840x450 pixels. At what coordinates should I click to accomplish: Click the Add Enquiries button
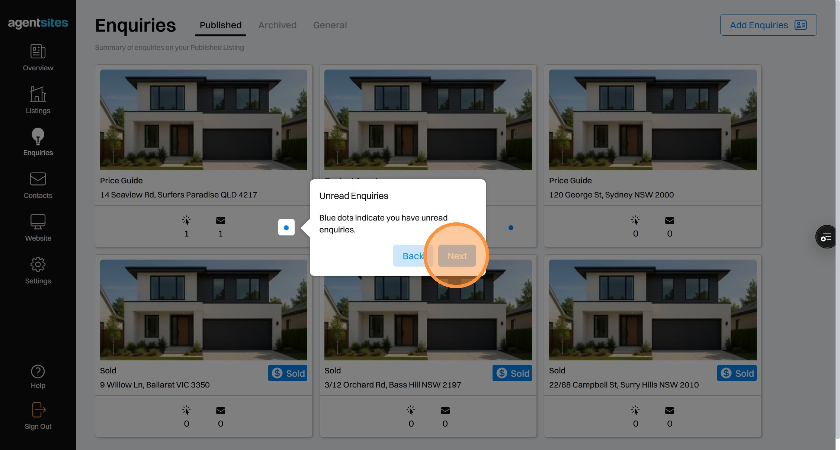(x=768, y=25)
